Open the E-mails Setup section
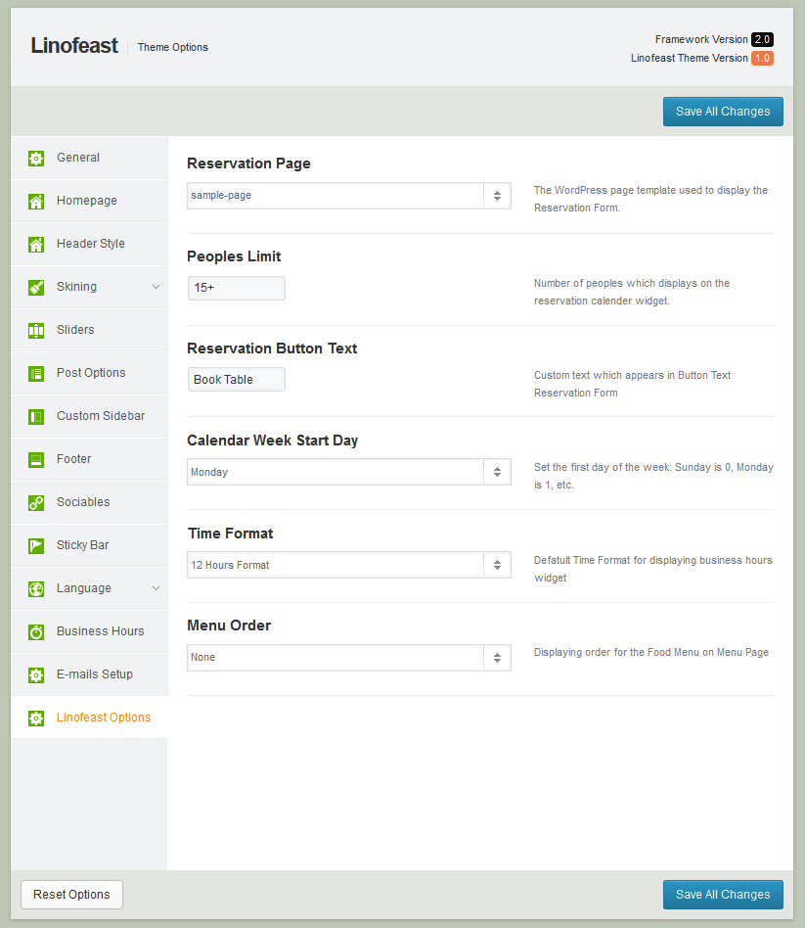Viewport: 805px width, 928px height. click(94, 674)
